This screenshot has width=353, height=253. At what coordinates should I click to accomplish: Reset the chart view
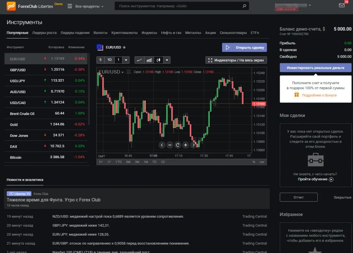178,145
